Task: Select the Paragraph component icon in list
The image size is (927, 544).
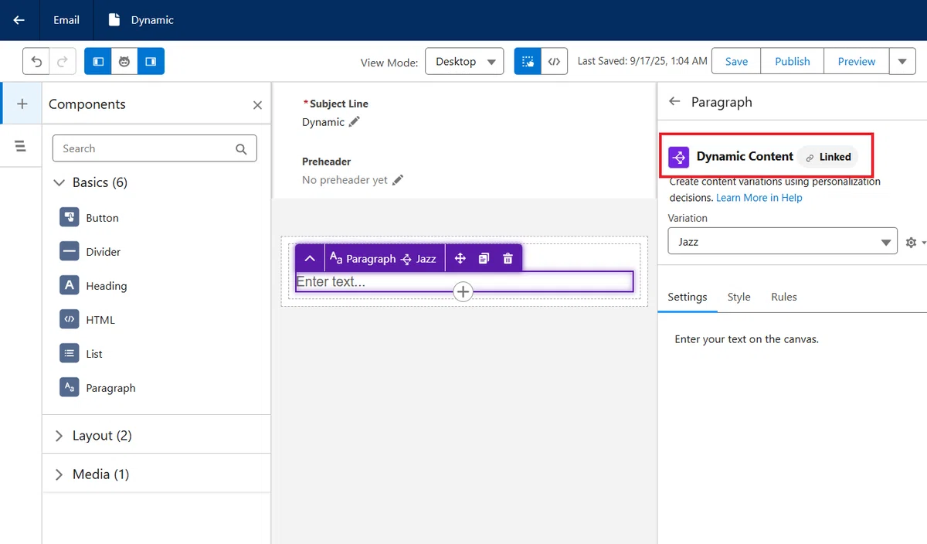Action: [x=70, y=387]
